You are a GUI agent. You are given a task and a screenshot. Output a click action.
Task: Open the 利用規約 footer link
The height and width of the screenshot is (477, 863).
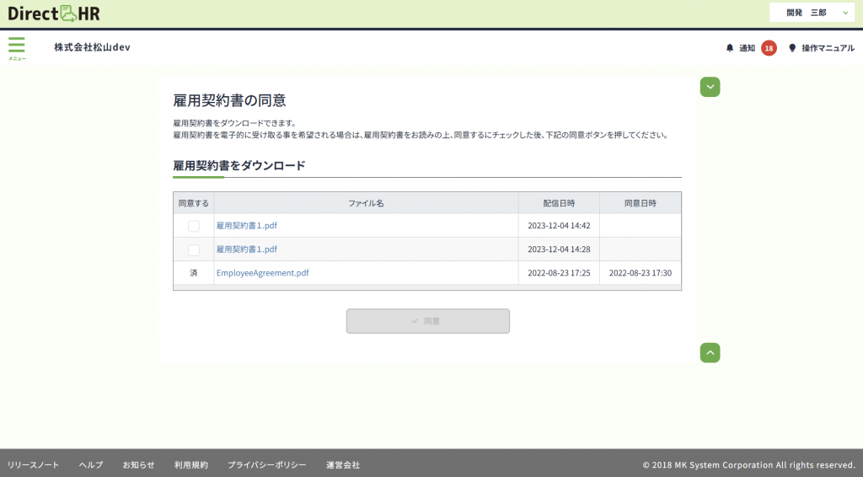[x=190, y=464]
